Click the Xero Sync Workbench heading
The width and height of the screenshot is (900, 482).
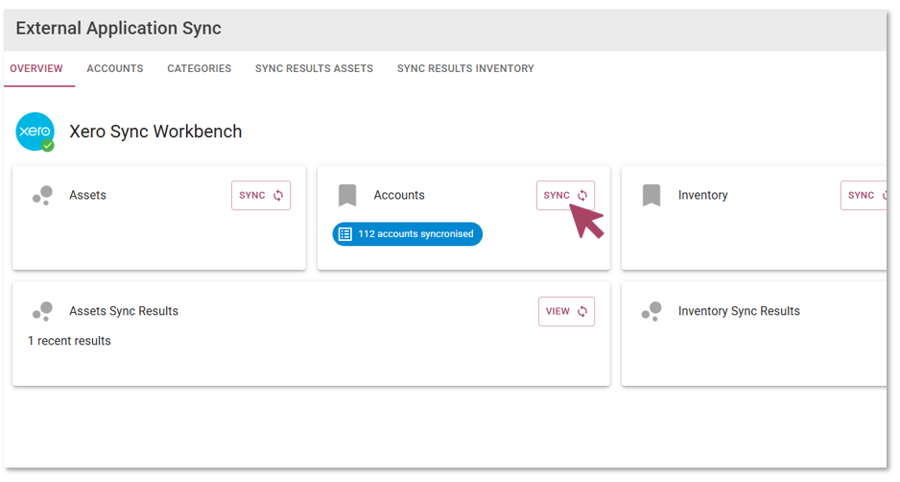155,132
